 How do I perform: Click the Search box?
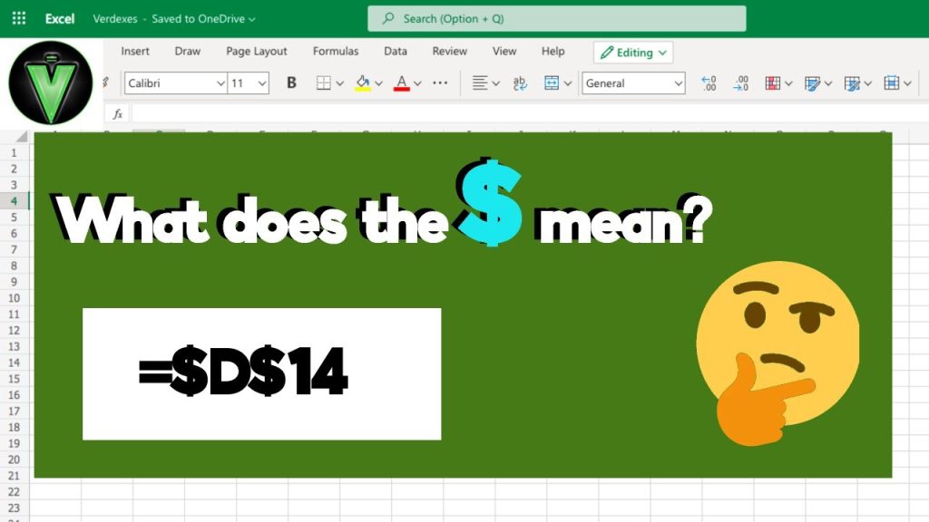[x=556, y=18]
